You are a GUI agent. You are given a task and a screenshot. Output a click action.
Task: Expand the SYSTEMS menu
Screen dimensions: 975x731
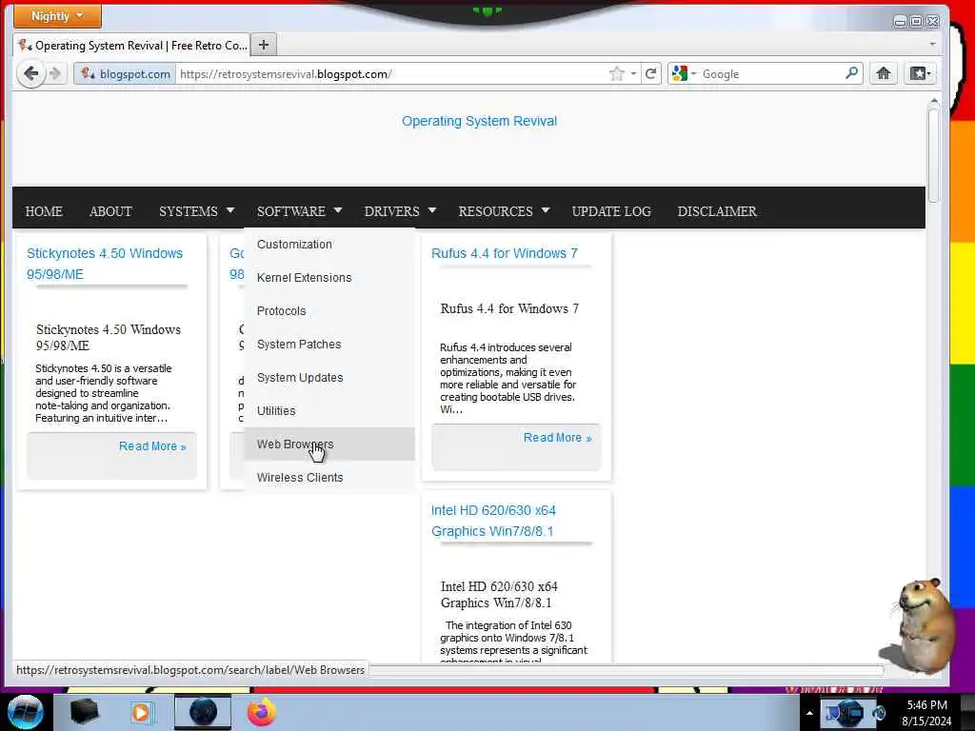click(196, 211)
